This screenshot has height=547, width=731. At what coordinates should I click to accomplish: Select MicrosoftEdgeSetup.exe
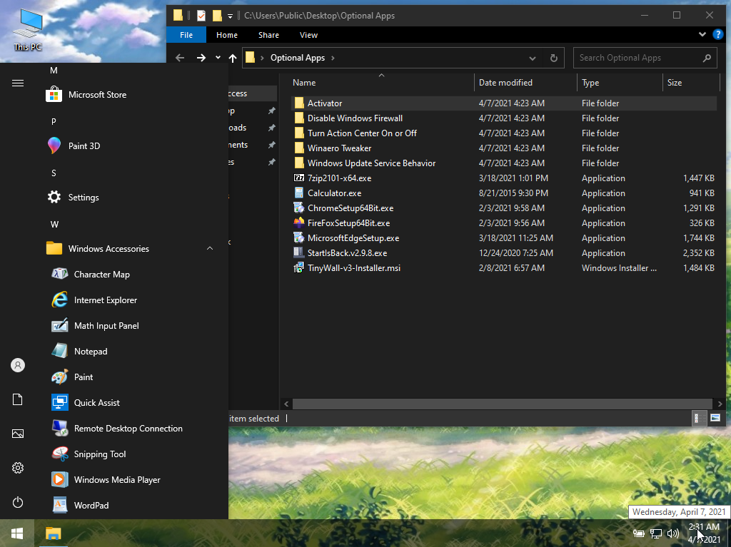coord(503,238)
